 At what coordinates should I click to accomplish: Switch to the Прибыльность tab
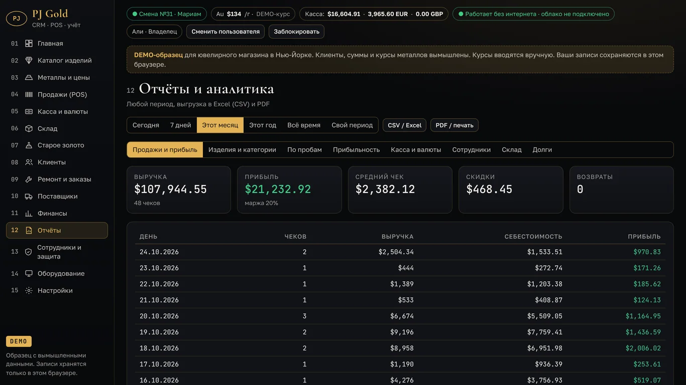pyautogui.click(x=356, y=150)
